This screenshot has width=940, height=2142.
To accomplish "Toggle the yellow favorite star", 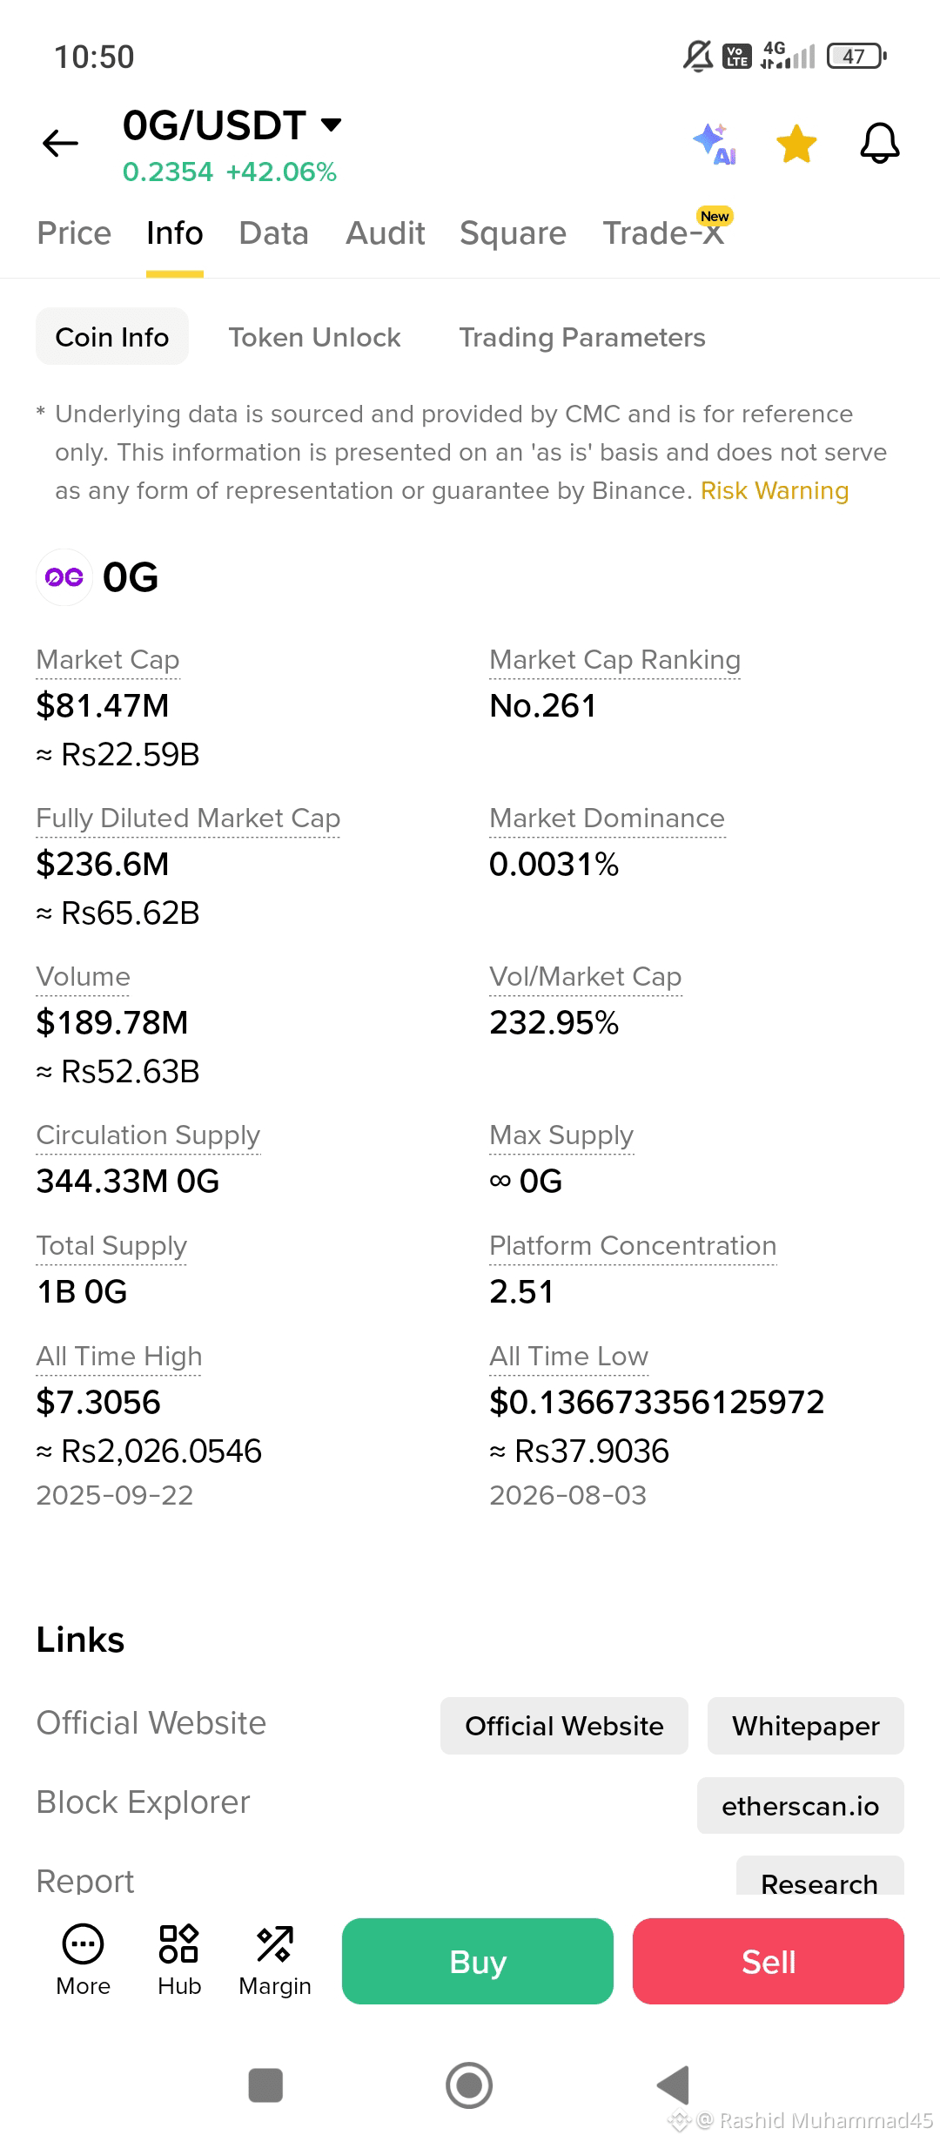I will click(796, 144).
